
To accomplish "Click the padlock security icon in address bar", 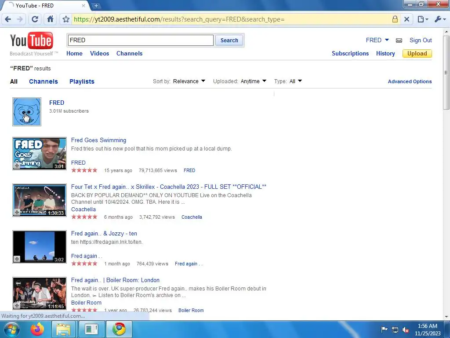I will (x=395, y=19).
